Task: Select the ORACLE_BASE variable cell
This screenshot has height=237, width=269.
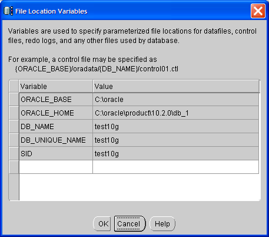Action: [56, 100]
